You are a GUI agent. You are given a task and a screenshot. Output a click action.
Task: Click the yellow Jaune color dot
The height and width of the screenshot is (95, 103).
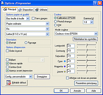click(65, 72)
